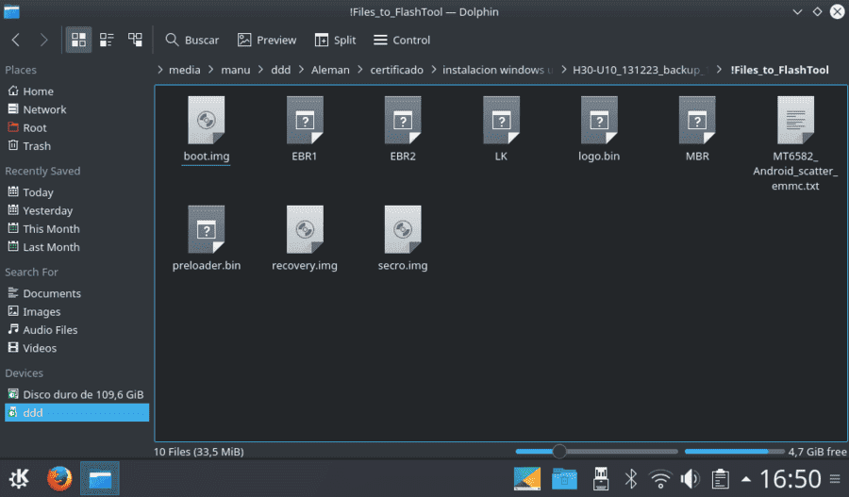849x497 pixels.
Task: Navigate to media in breadcrumb
Action: click(185, 70)
